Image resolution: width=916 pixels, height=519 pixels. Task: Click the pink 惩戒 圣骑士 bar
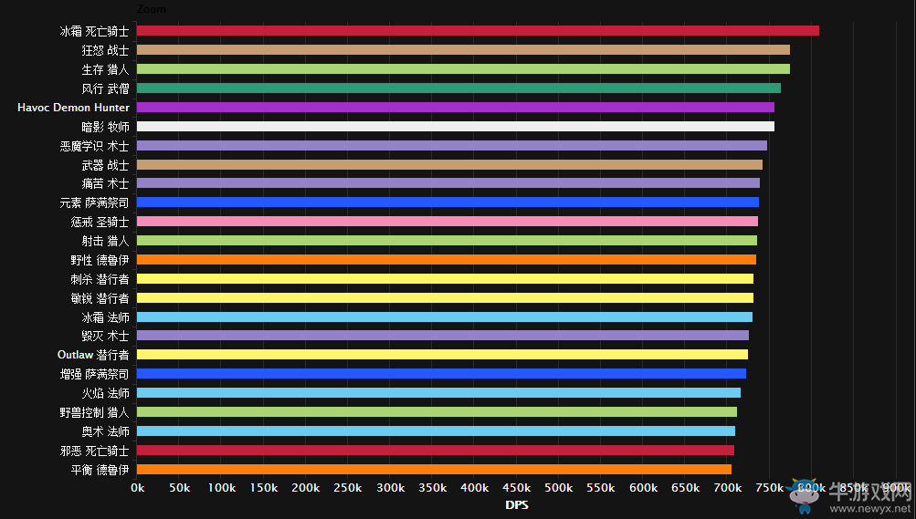447,222
